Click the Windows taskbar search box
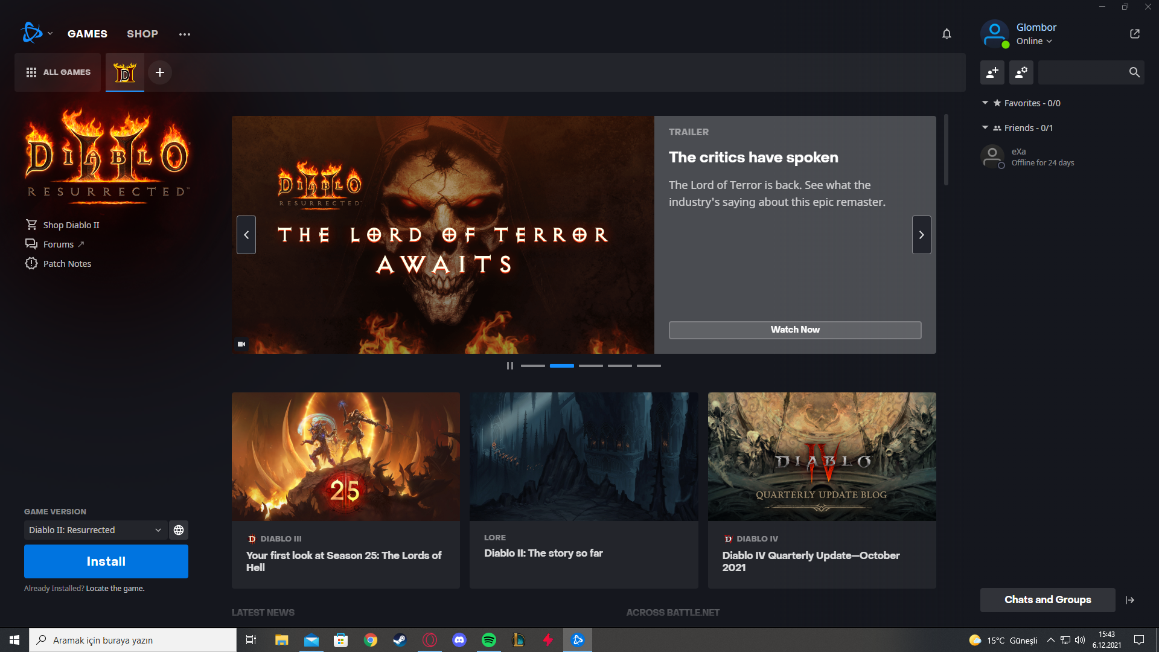The width and height of the screenshot is (1159, 652). coord(133,640)
